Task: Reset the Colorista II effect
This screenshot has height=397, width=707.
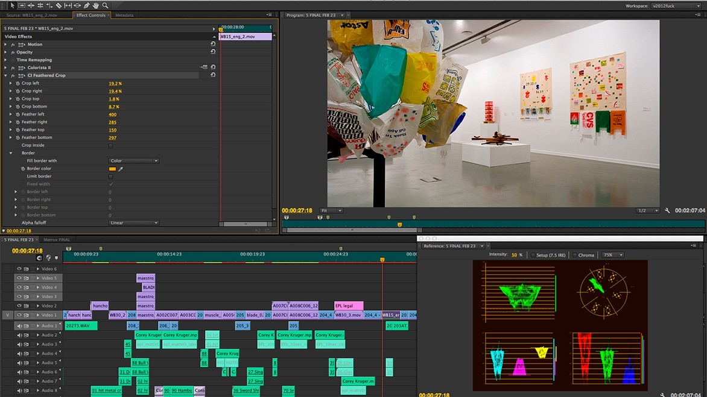Action: [213, 67]
